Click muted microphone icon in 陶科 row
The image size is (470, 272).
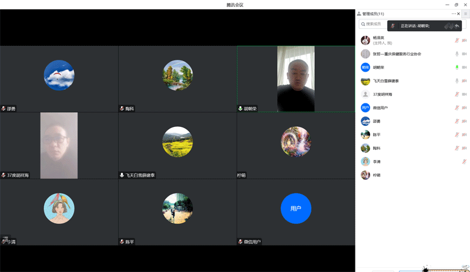click(457, 148)
